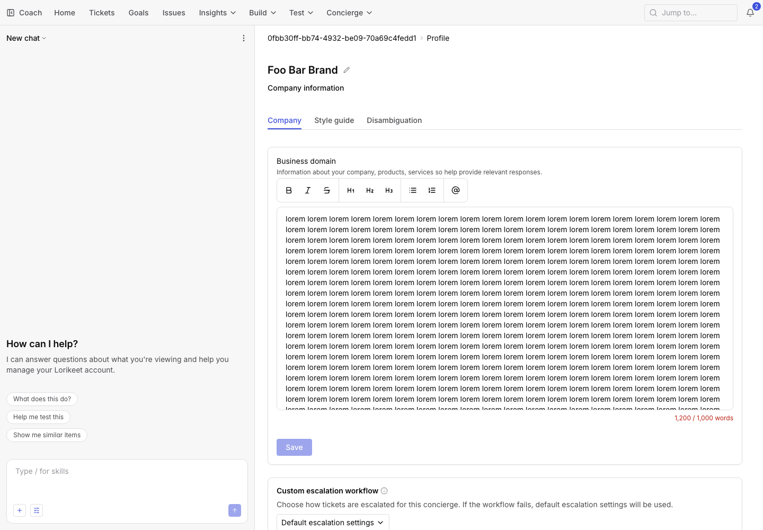Click the '1,200 / 1,000 words' counter
This screenshot has height=530, width=763.
pos(704,418)
